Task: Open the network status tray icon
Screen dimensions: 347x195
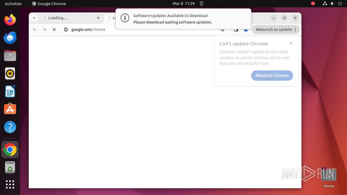Action: pos(325,4)
